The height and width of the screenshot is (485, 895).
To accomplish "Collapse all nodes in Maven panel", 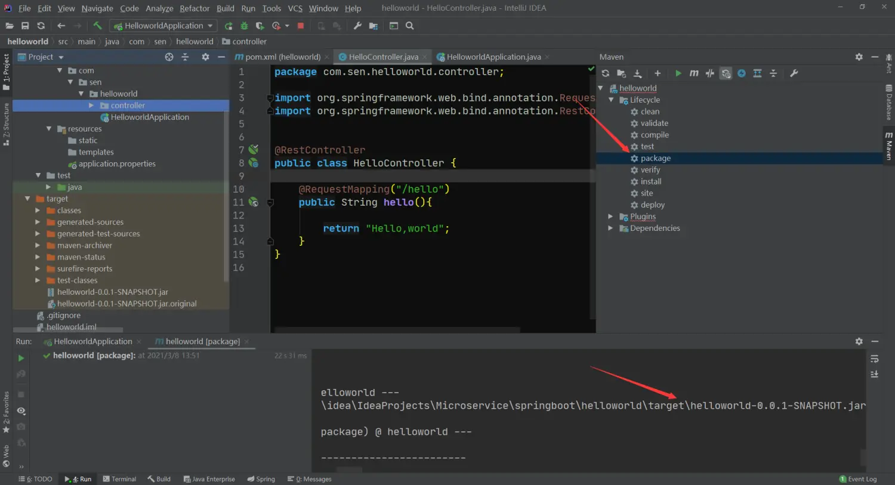I will click(x=773, y=73).
